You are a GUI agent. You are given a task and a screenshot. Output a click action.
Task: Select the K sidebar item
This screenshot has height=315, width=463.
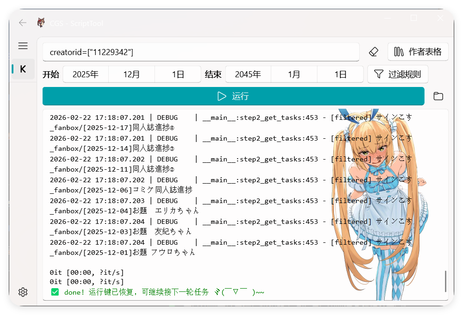coord(23,69)
